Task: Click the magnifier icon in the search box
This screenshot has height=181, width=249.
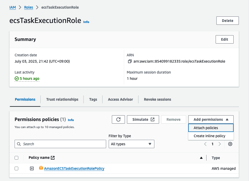Action: [x=19, y=144]
